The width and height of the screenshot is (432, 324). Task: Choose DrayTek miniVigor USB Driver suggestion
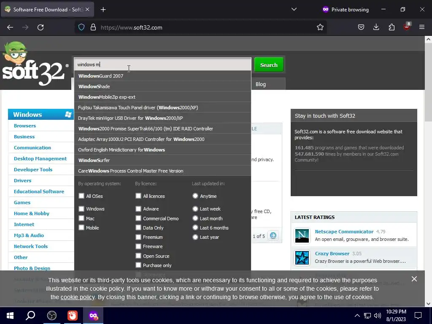[x=162, y=118]
